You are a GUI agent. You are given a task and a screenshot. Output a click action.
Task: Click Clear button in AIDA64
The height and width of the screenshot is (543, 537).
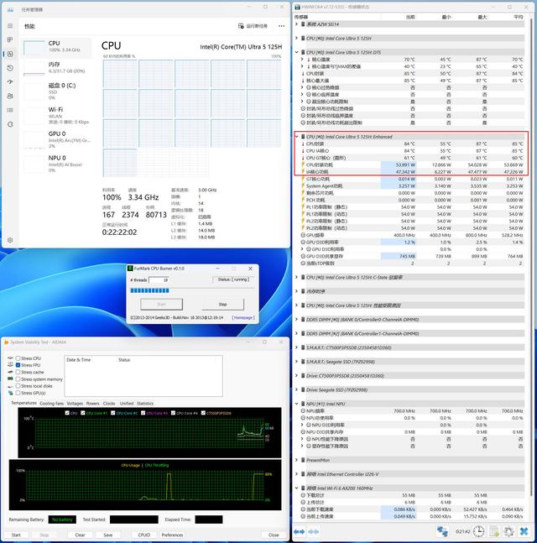[x=80, y=535]
